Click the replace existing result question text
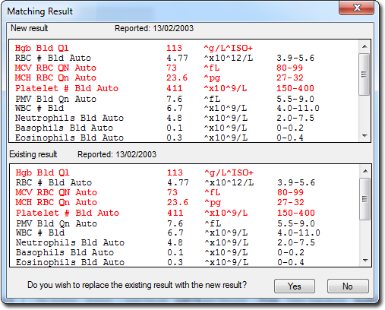The image size is (385, 310). pyautogui.click(x=137, y=285)
